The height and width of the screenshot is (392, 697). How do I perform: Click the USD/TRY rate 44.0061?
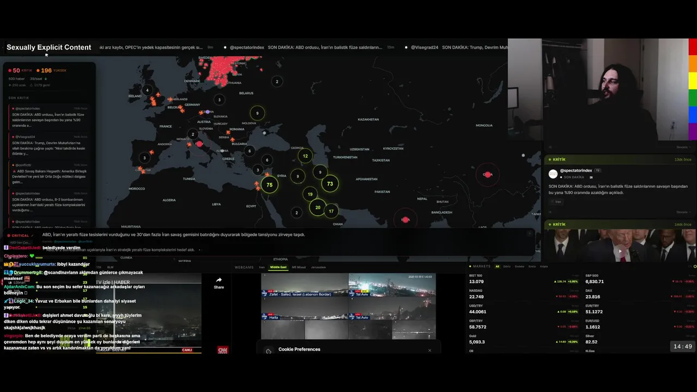point(478,311)
